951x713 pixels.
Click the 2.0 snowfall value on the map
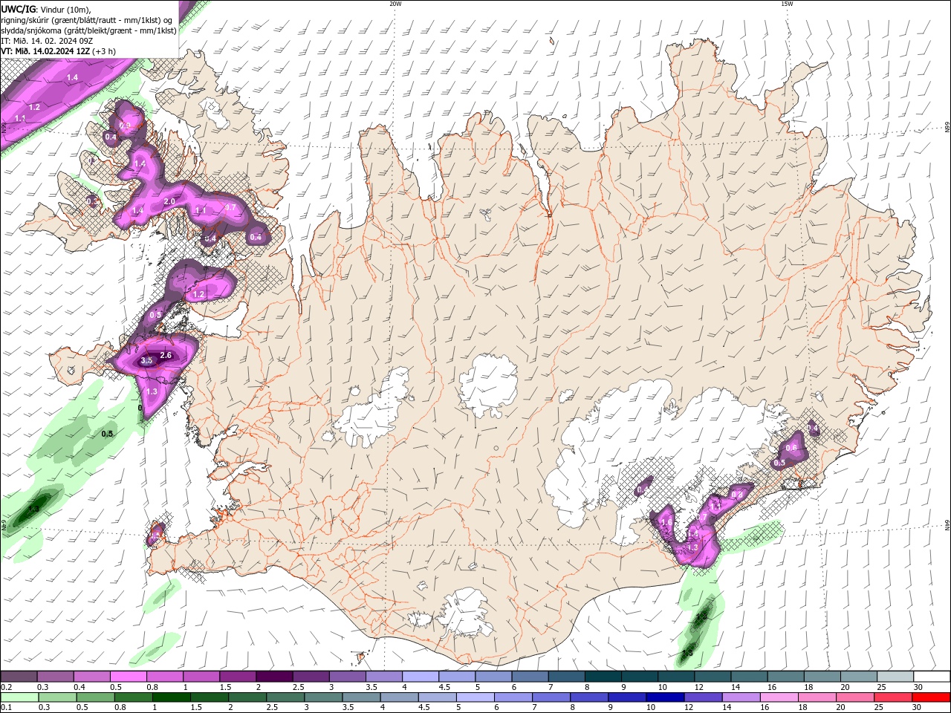[169, 202]
